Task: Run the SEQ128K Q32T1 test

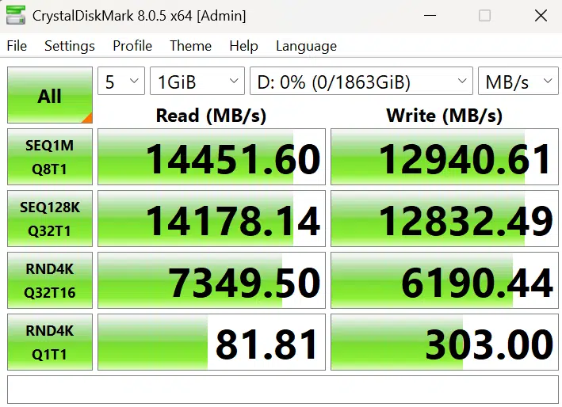Action: click(50, 219)
